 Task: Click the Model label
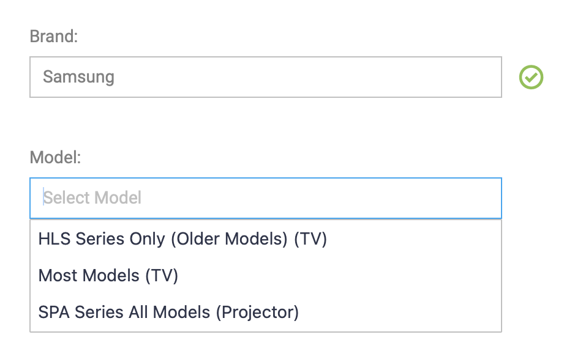pyautogui.click(x=55, y=158)
